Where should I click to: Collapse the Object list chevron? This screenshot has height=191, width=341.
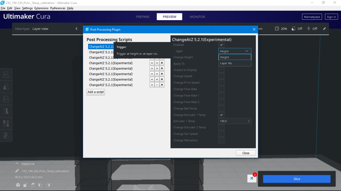coord(17,164)
